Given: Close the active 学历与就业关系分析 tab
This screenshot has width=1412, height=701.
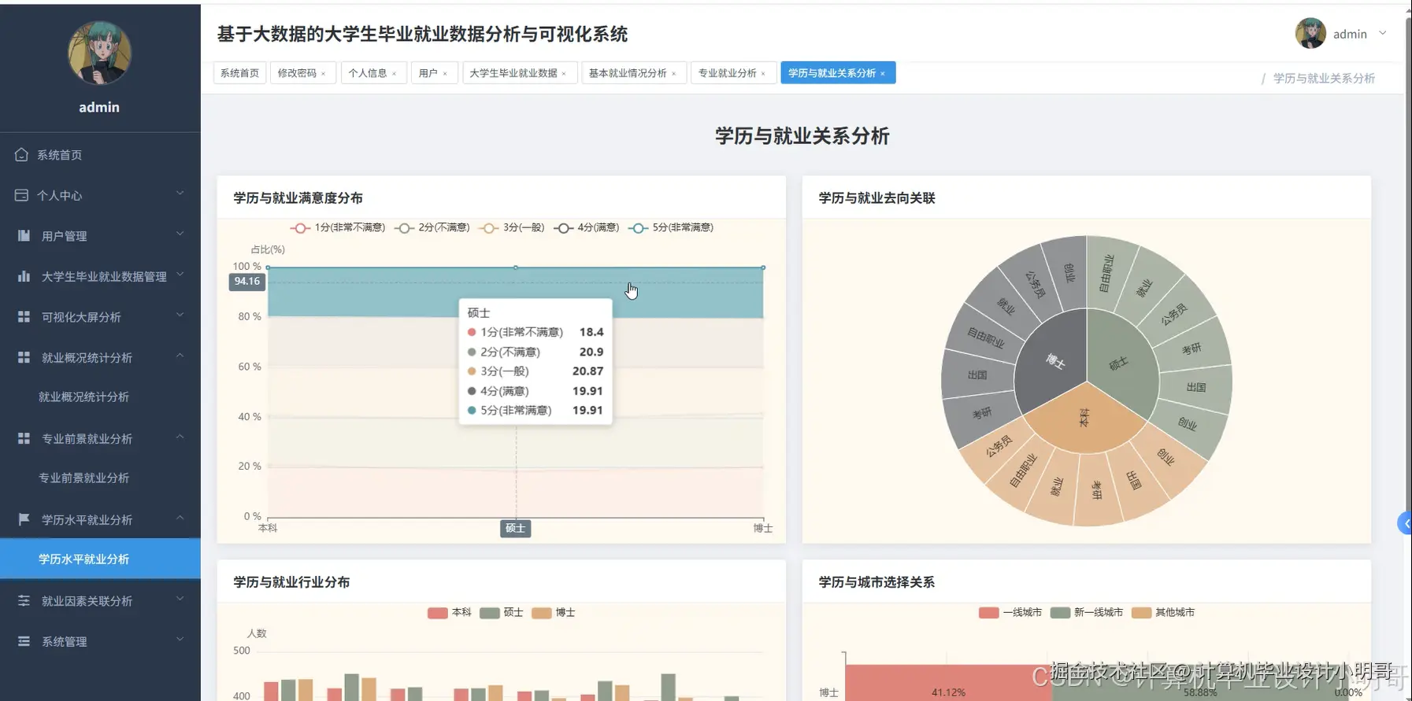Looking at the screenshot, I should point(883,74).
